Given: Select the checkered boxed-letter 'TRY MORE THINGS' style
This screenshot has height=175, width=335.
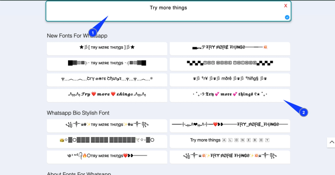Looking at the screenshot, I should click(x=230, y=64).
